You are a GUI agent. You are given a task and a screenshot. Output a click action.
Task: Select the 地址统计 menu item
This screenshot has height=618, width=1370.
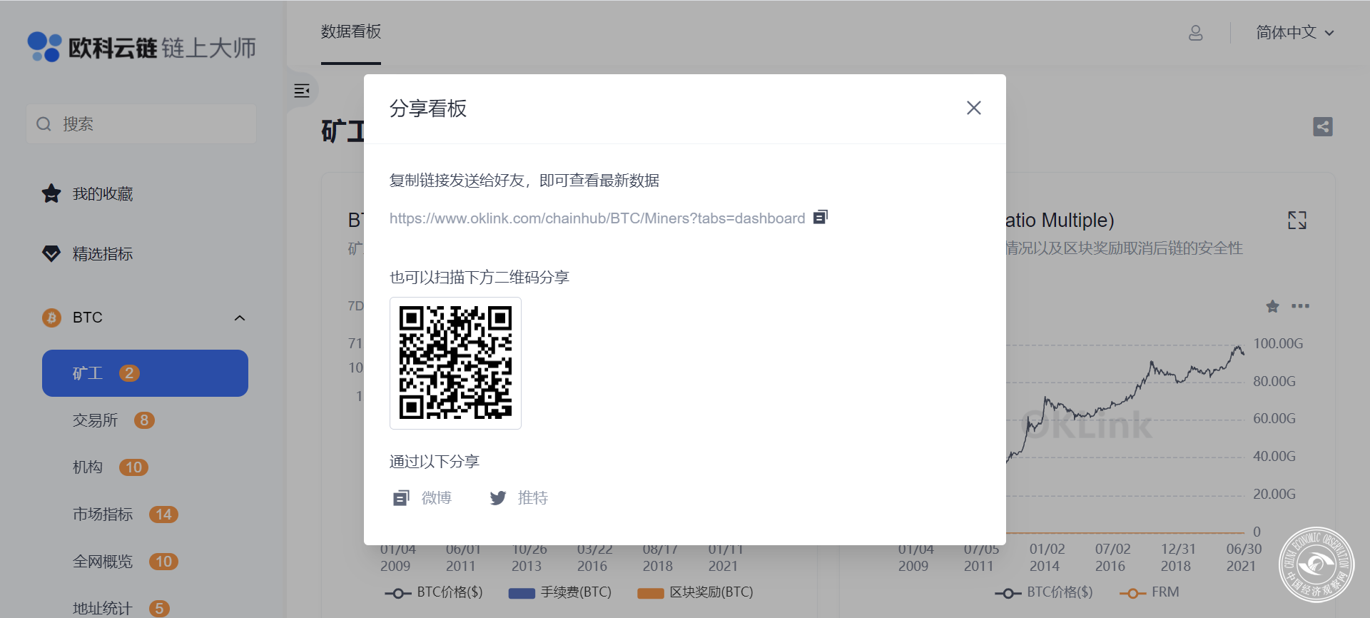(103, 608)
